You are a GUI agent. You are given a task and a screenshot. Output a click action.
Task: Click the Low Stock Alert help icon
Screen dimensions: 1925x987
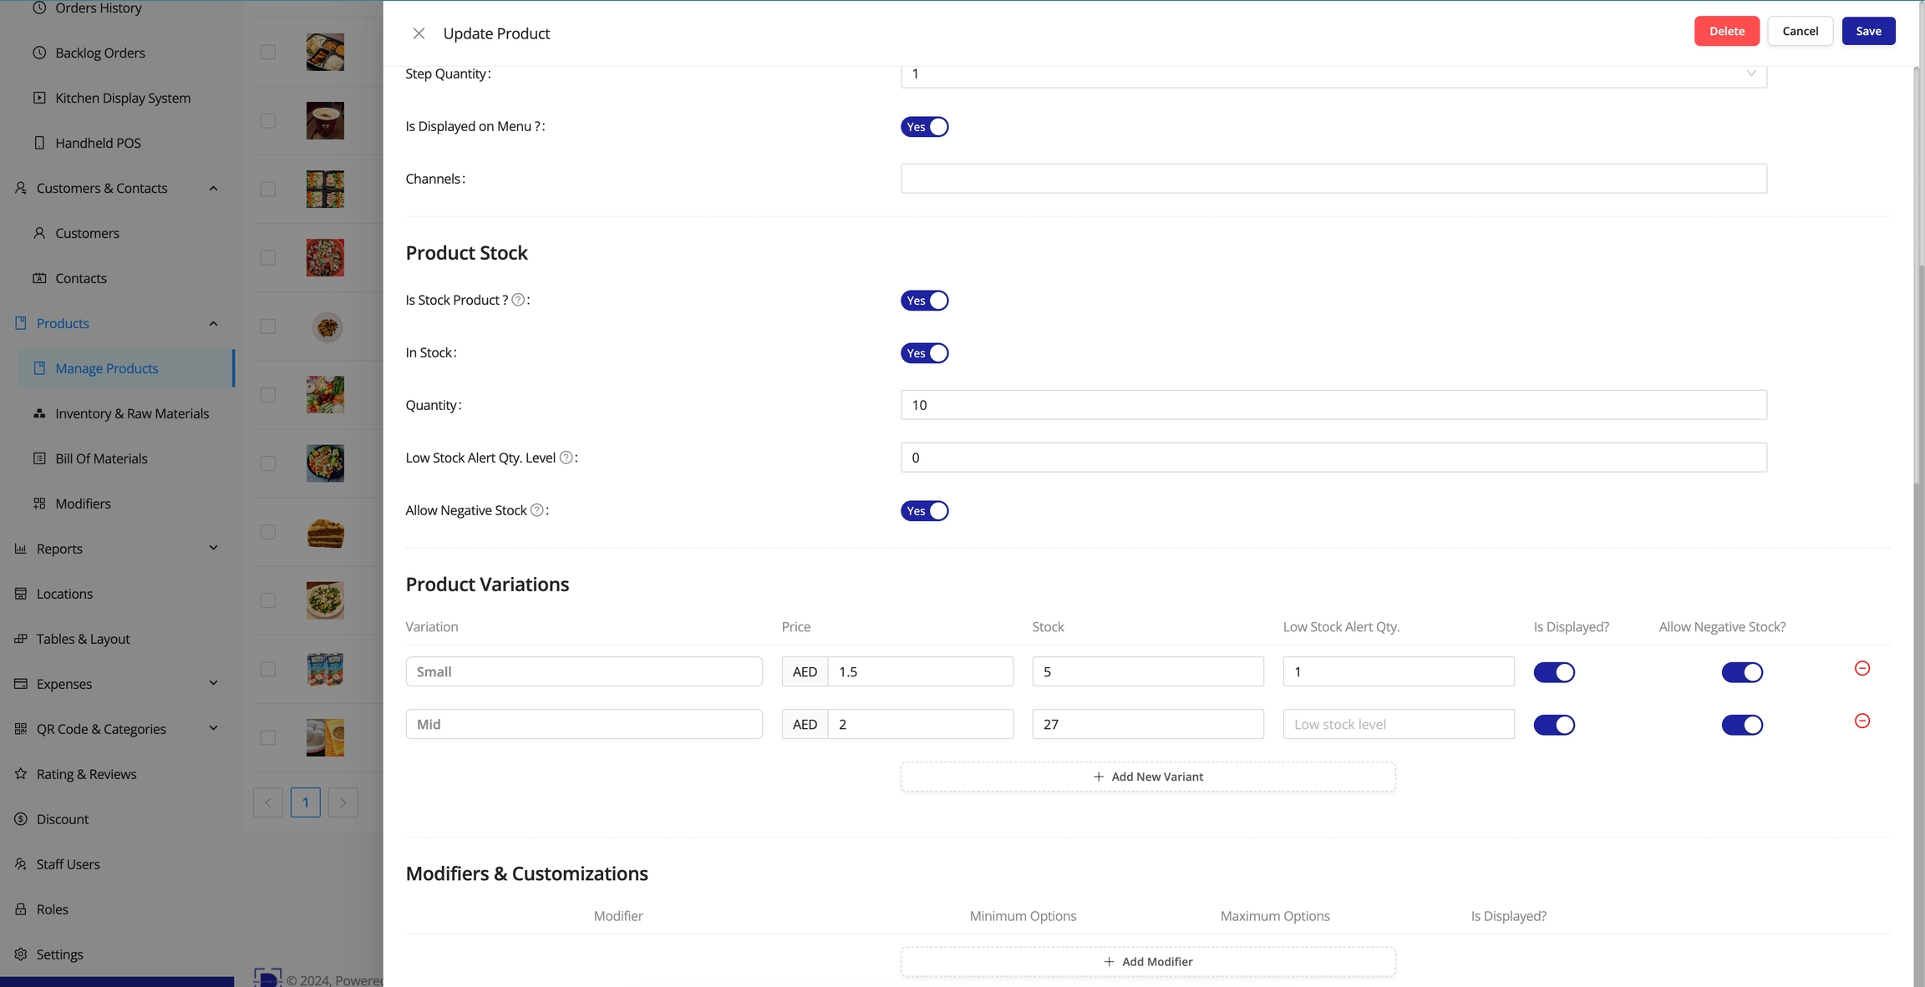(x=566, y=458)
